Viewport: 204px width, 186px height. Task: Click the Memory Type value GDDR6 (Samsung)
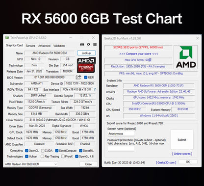tap(40, 107)
